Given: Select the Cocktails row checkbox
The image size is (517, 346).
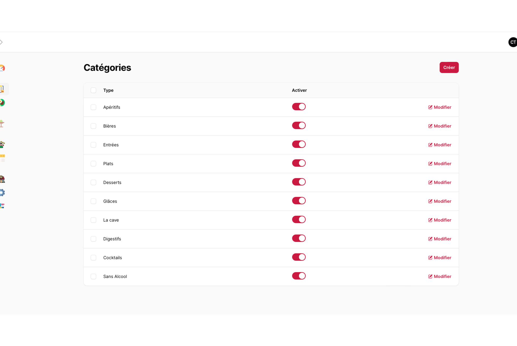Looking at the screenshot, I should tap(93, 258).
